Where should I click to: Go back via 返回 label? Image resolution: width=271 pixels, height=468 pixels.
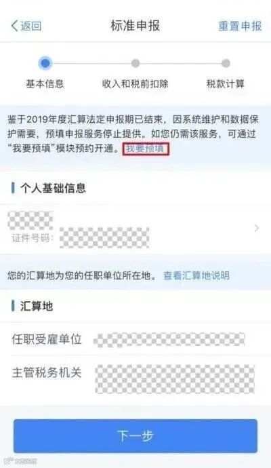(31, 26)
